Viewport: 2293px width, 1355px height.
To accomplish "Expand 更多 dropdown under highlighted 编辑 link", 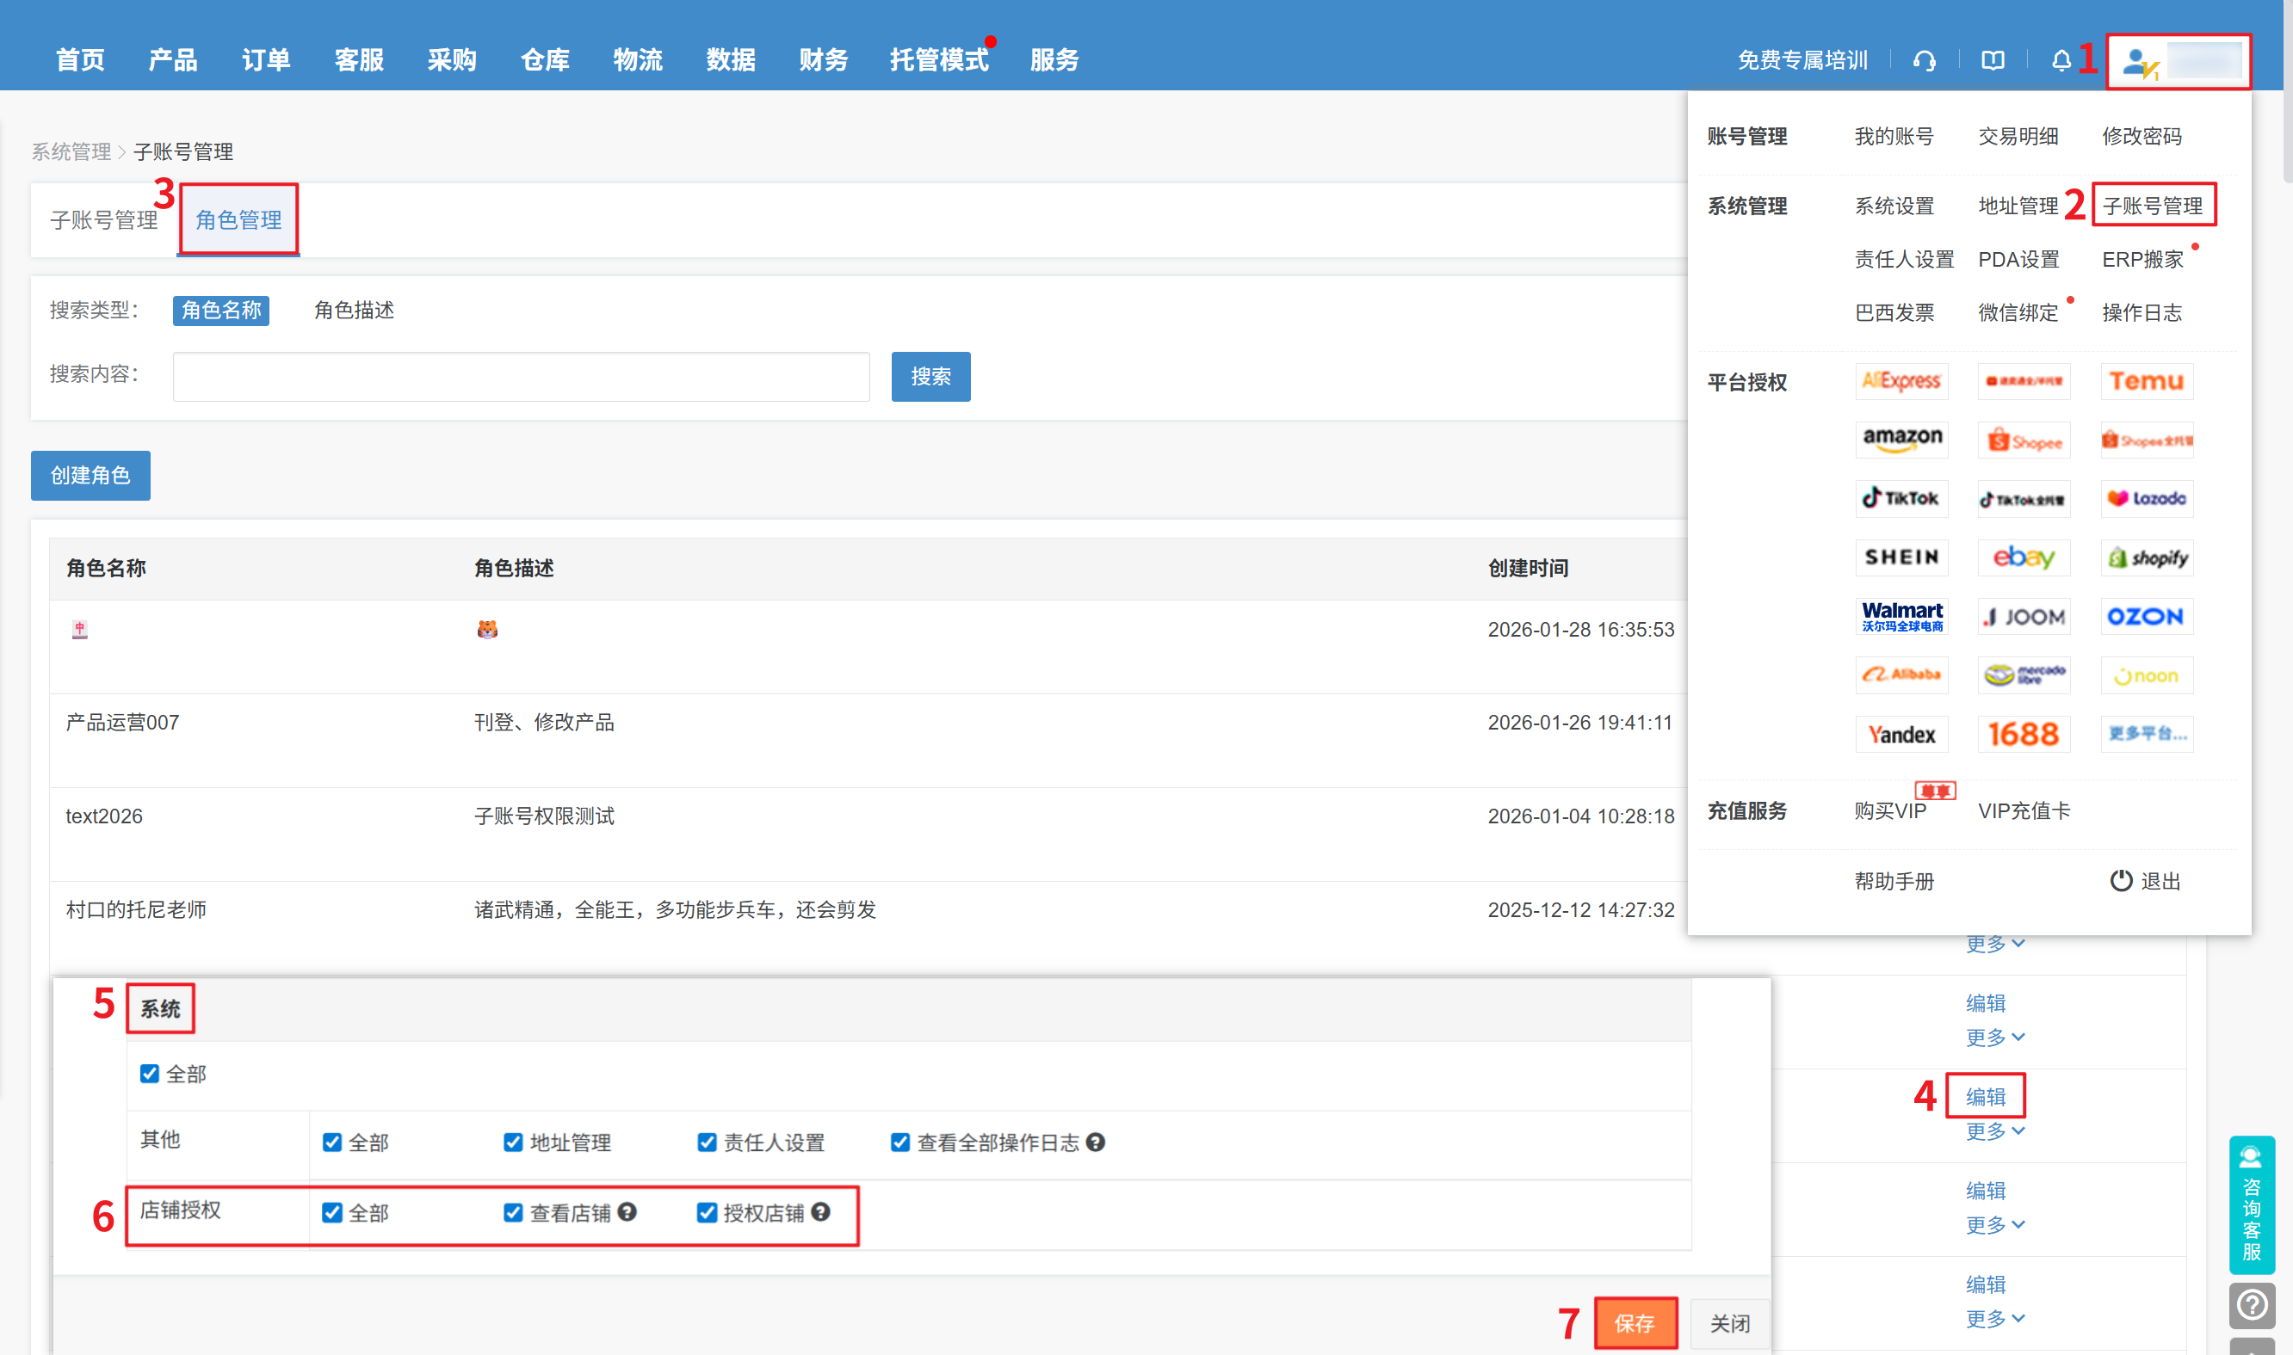I will (x=1994, y=1131).
